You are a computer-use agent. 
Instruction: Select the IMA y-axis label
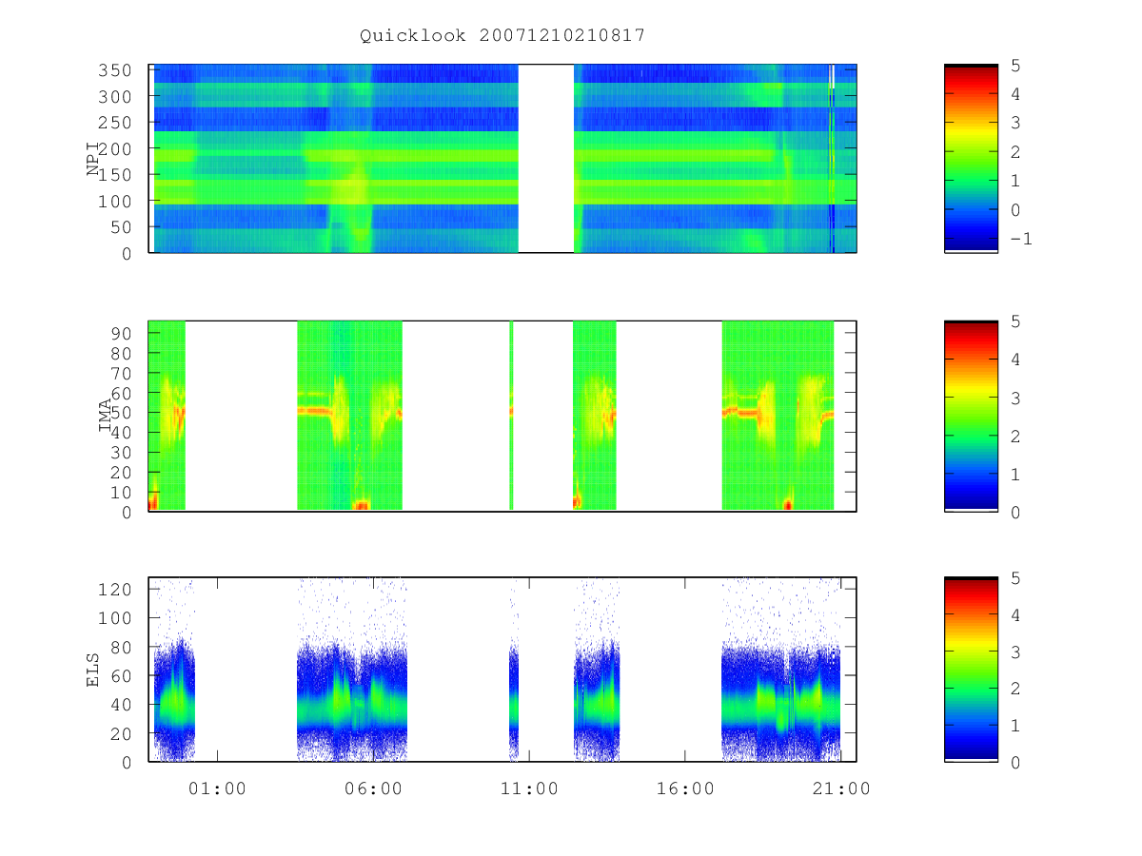(x=105, y=416)
